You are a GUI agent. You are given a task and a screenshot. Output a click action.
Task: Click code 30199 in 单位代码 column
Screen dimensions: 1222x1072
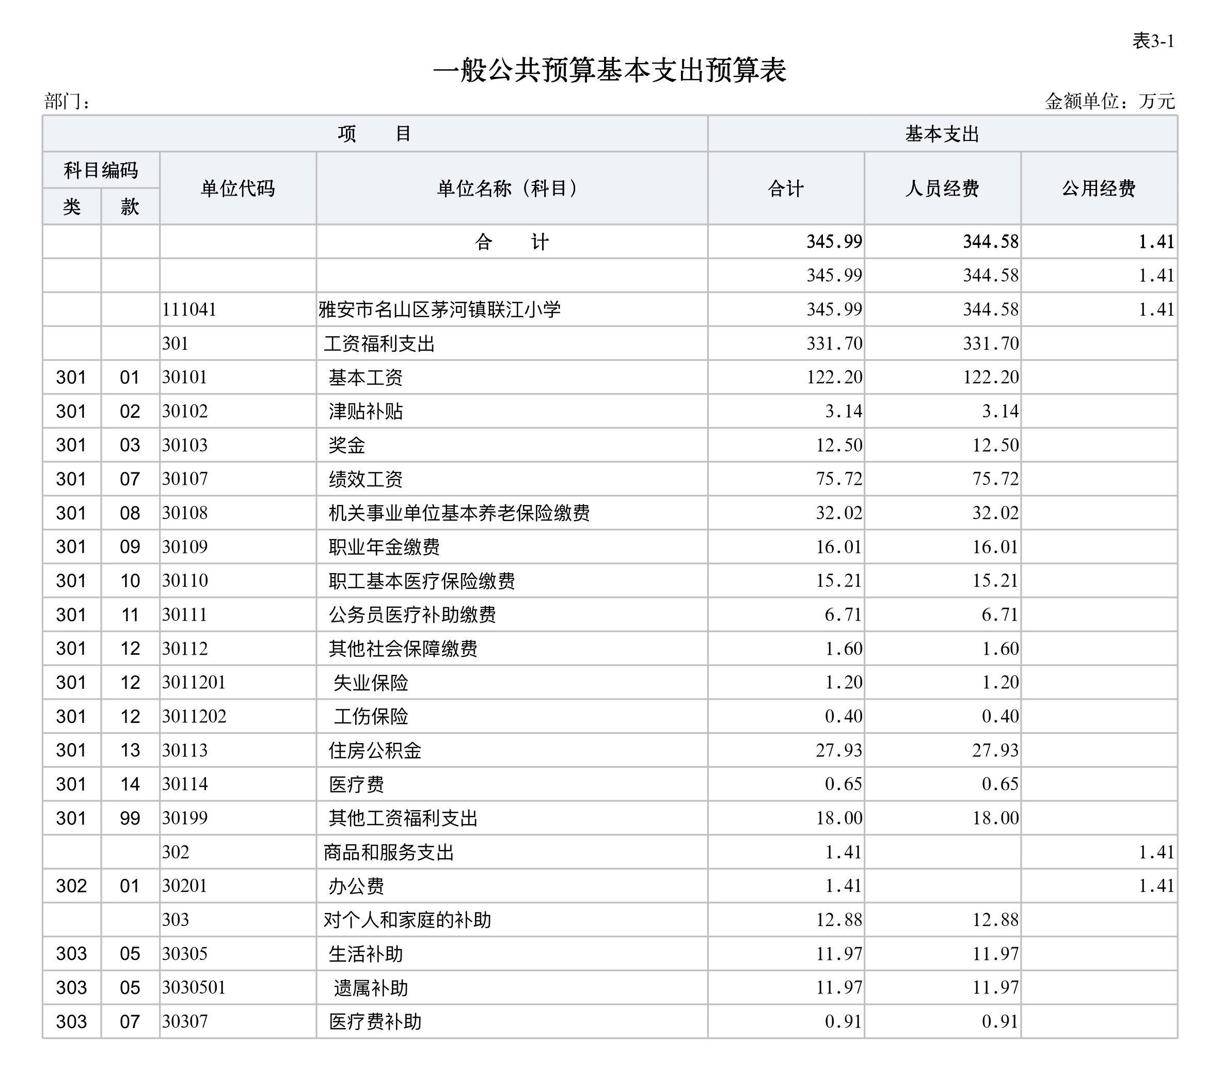pyautogui.click(x=185, y=818)
